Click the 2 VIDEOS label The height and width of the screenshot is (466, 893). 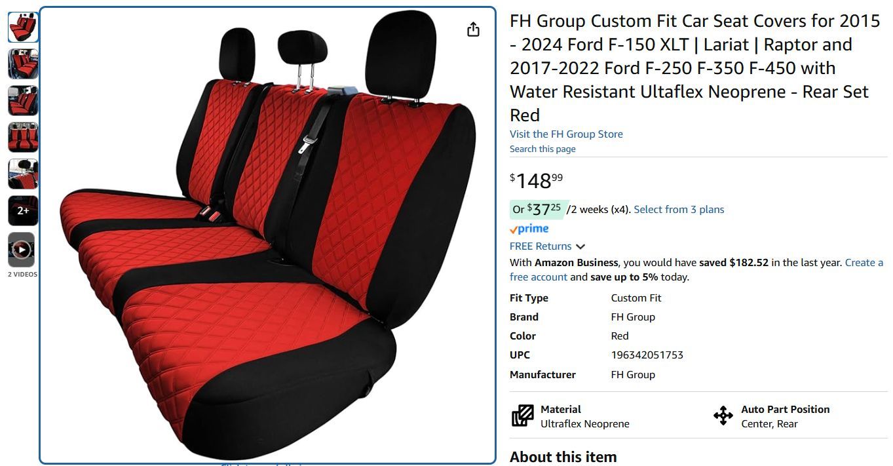[23, 275]
